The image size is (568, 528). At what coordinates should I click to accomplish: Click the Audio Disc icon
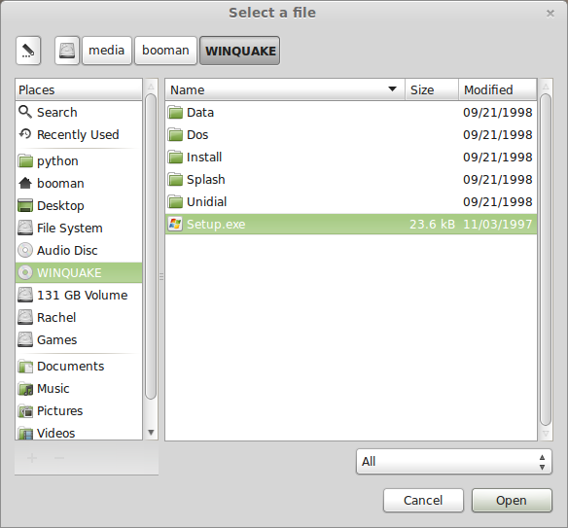point(25,250)
